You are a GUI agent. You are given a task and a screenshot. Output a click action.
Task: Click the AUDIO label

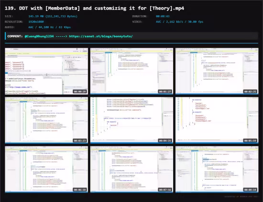click(10, 27)
